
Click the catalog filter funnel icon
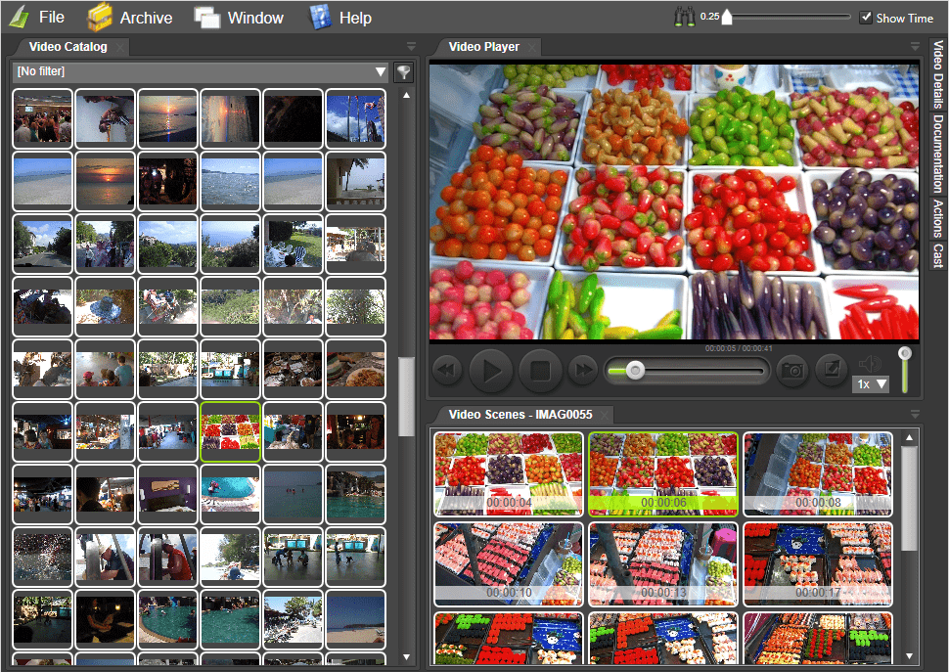point(403,72)
